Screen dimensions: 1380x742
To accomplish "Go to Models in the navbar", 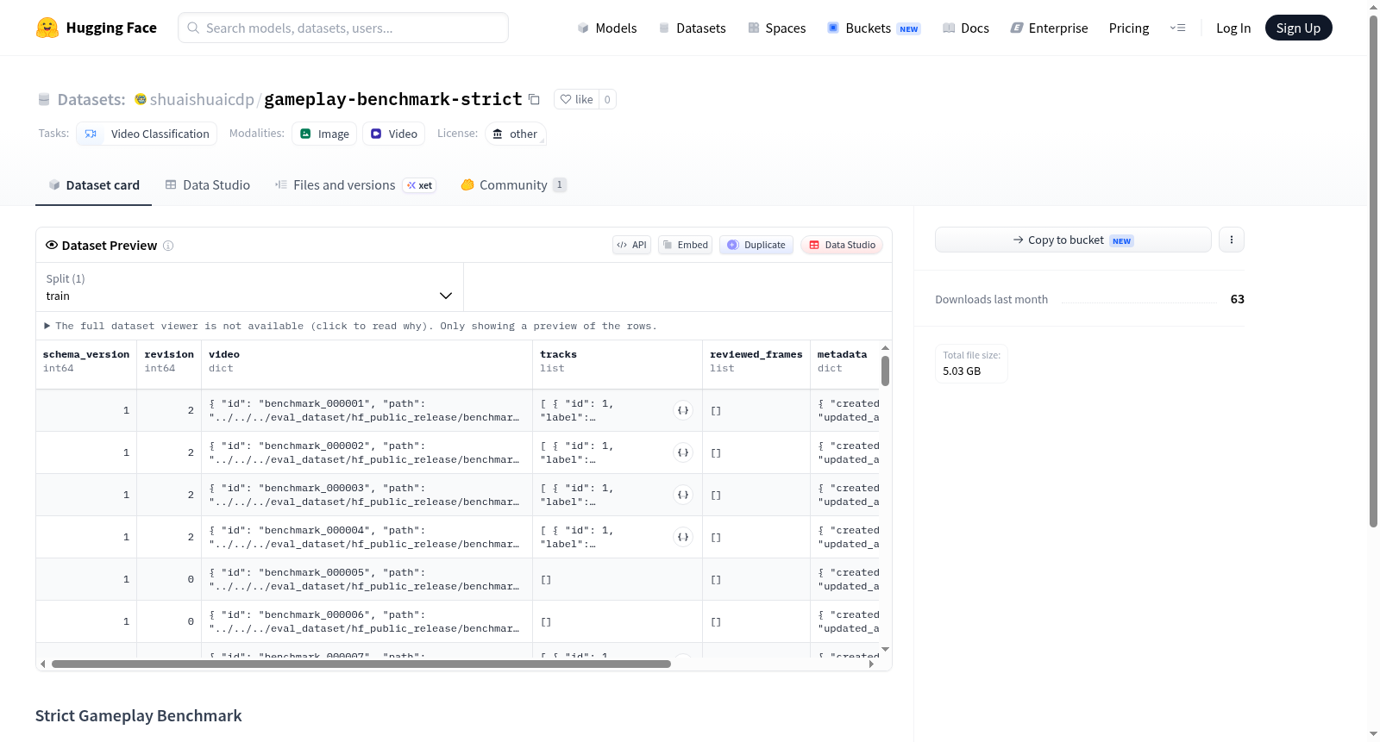I will pos(607,28).
